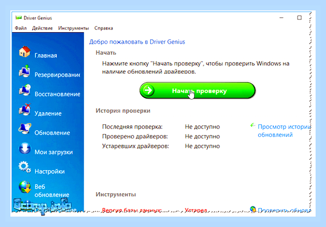Select the Резервирование backup icon
This screenshot has width=326, height=227.
coord(25,71)
